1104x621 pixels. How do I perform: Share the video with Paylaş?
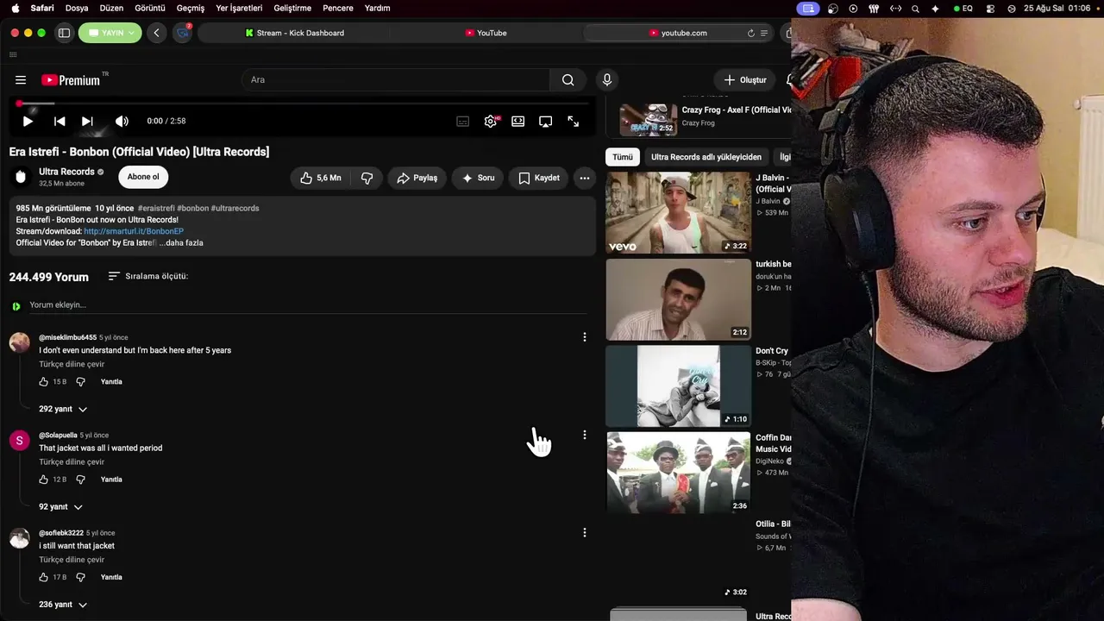click(x=417, y=178)
